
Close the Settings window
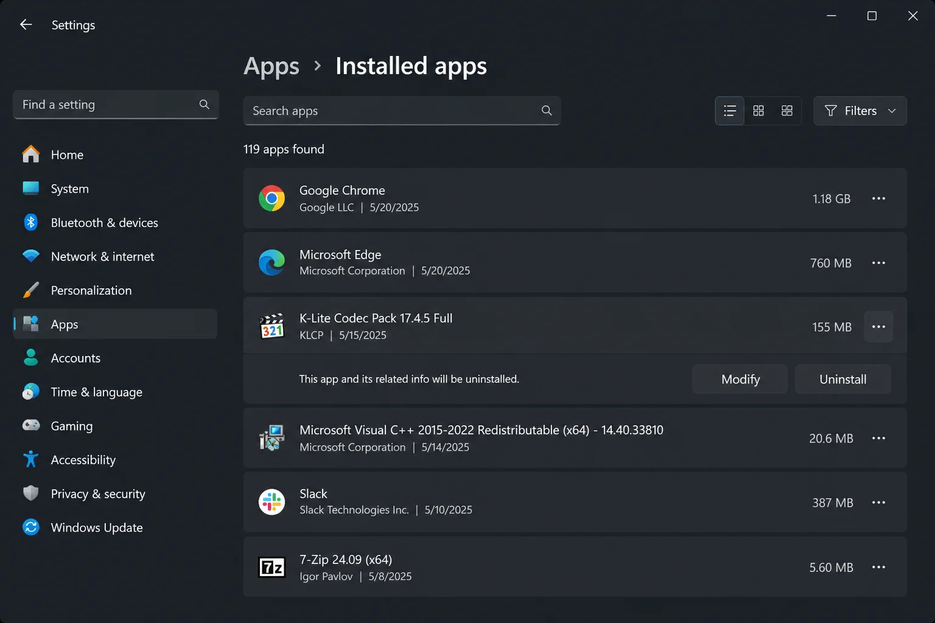[x=912, y=16]
